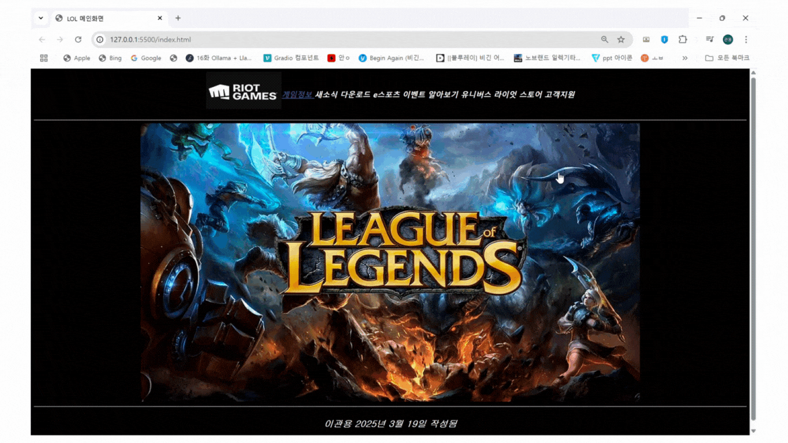Click '유니버스' in the page navigation
Screen dimensions: 788x443
tap(476, 94)
